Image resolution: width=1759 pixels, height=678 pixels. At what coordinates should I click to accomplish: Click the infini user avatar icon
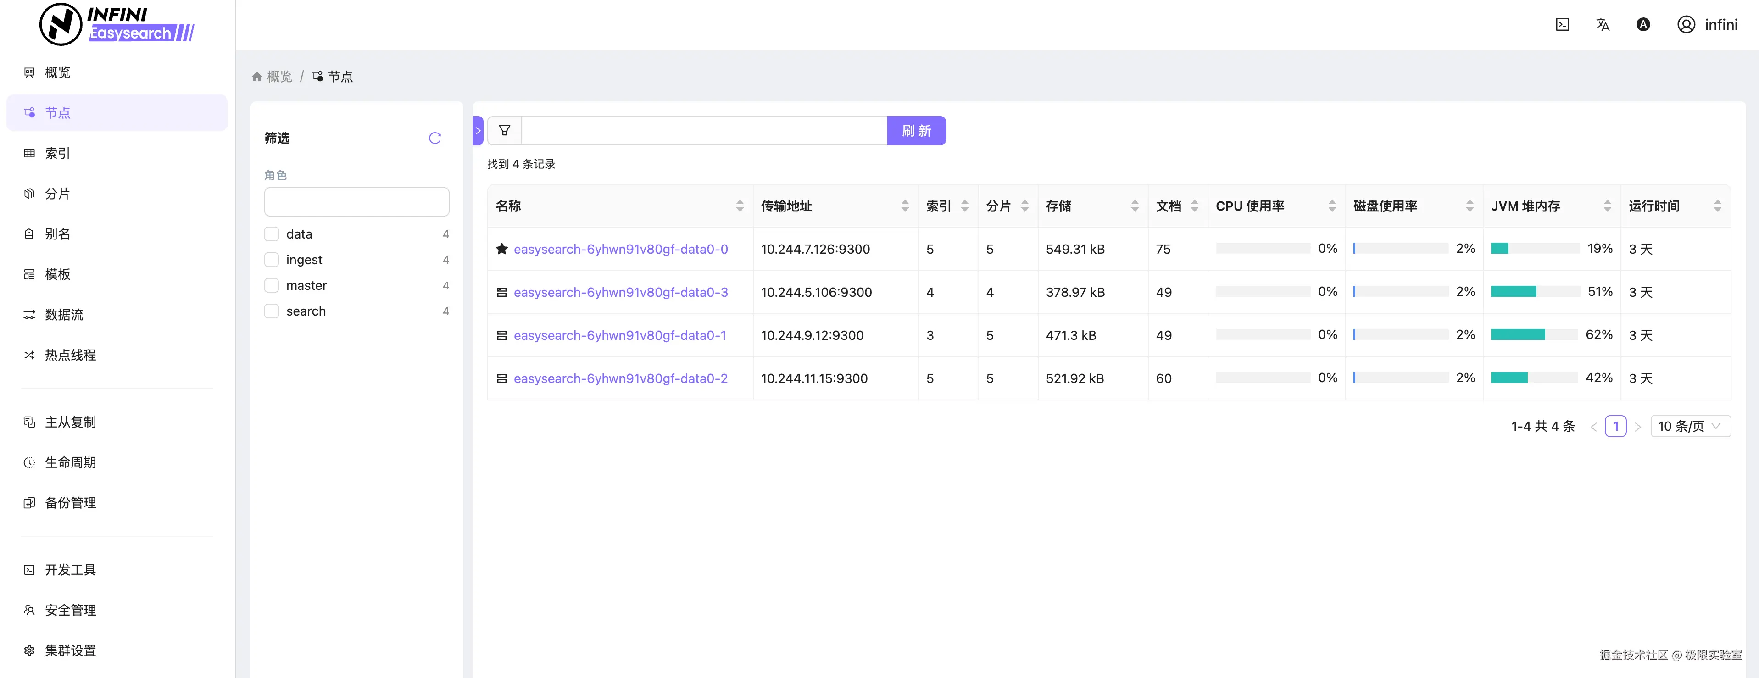(1686, 25)
